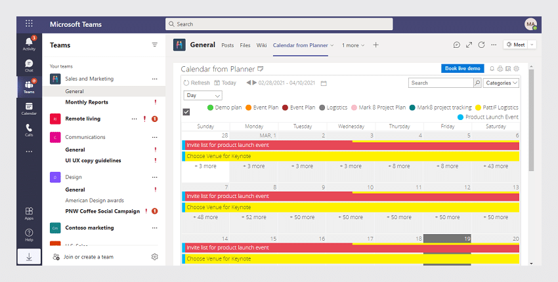This screenshot has width=558, height=282.
Task: Open the Meet button dropdown arrow
Action: coord(532,45)
